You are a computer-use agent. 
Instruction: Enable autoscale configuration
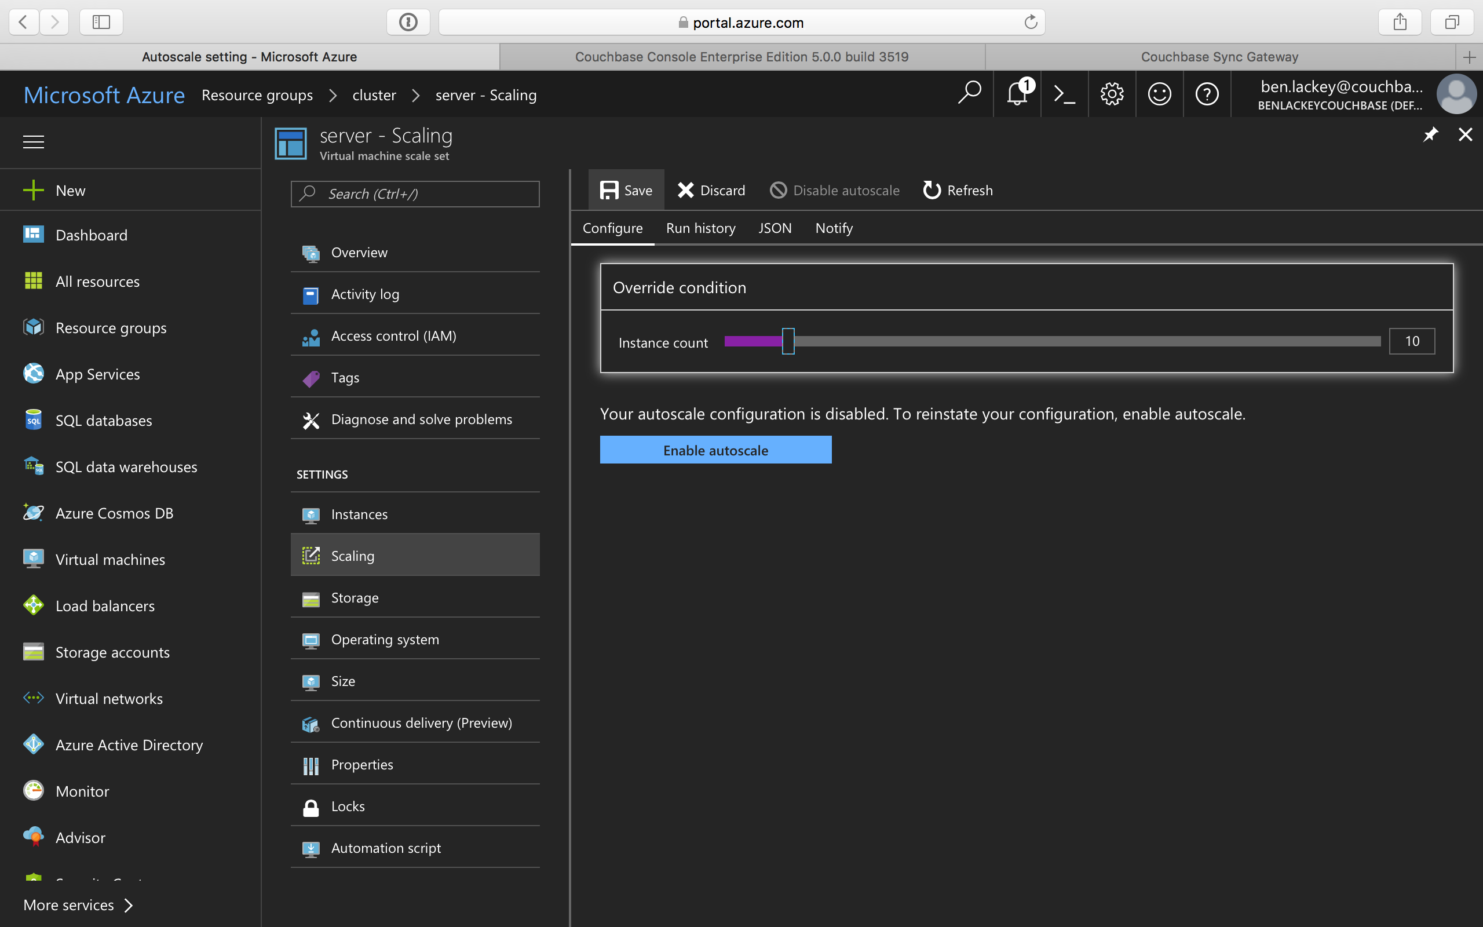click(714, 450)
